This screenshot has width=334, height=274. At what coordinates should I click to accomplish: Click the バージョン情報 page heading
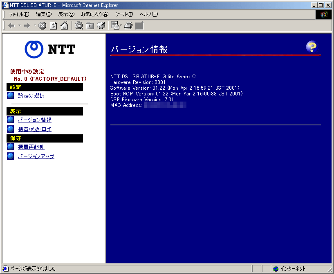(x=139, y=49)
